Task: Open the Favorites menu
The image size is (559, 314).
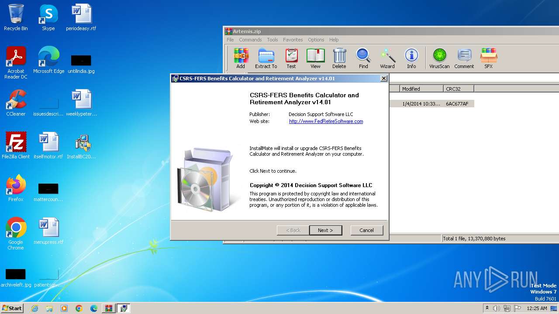Action: [x=293, y=40]
